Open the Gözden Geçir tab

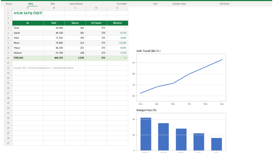[179, 3]
